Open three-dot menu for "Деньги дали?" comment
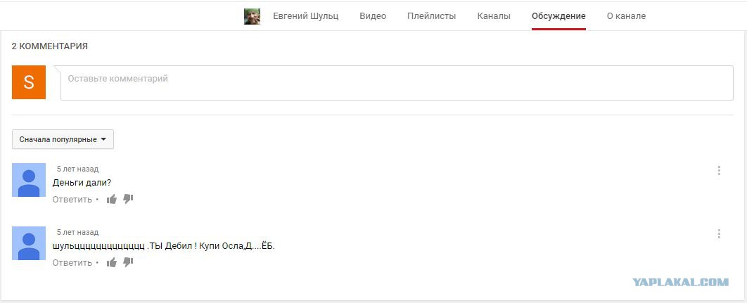This screenshot has width=747, height=303. tap(719, 171)
